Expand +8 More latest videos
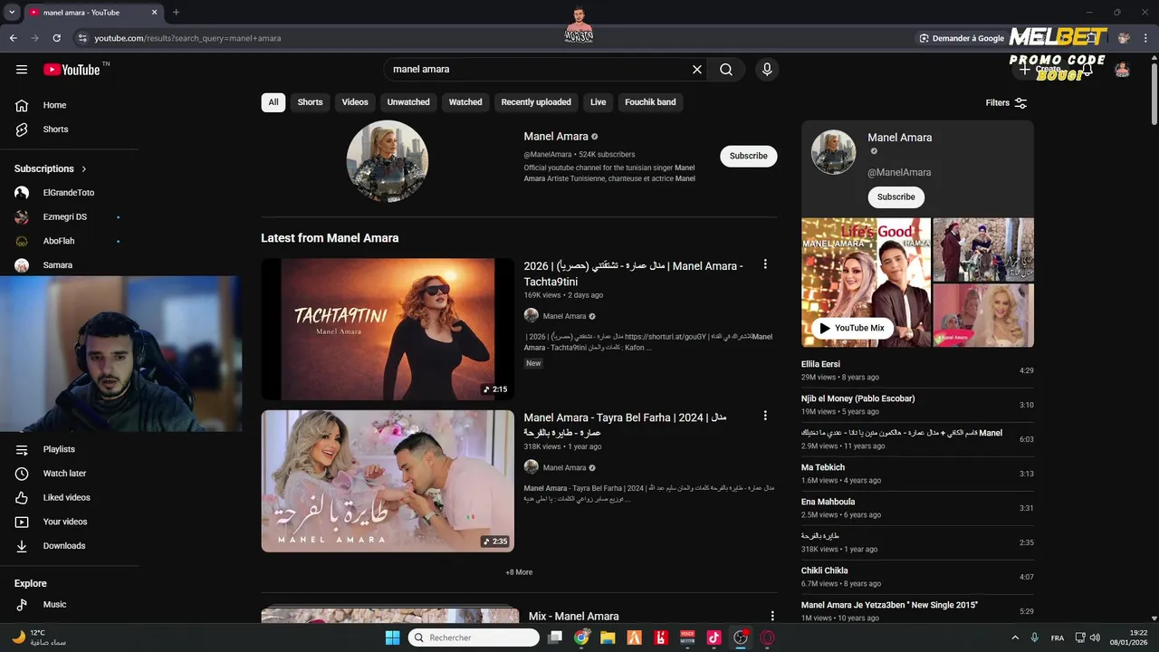 [519, 572]
